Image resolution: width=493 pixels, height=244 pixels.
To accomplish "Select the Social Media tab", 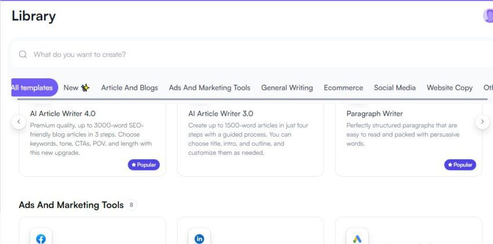I will pyautogui.click(x=394, y=88).
